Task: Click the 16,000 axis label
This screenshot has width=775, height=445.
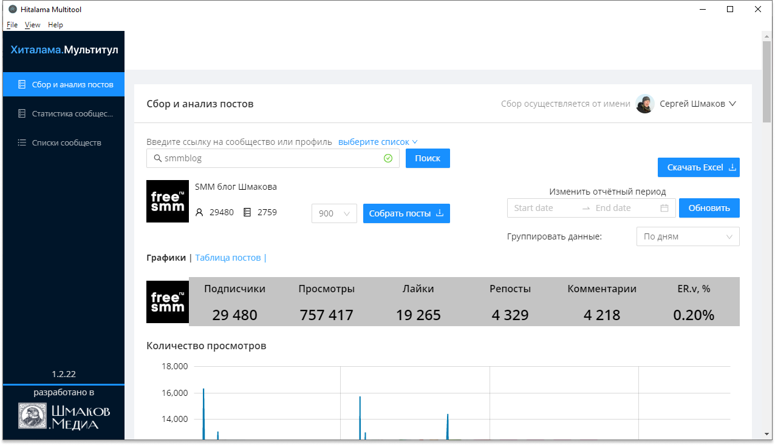Action: point(174,393)
